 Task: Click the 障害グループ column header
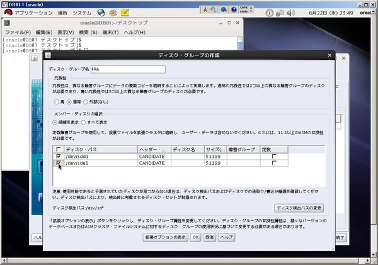(243, 150)
